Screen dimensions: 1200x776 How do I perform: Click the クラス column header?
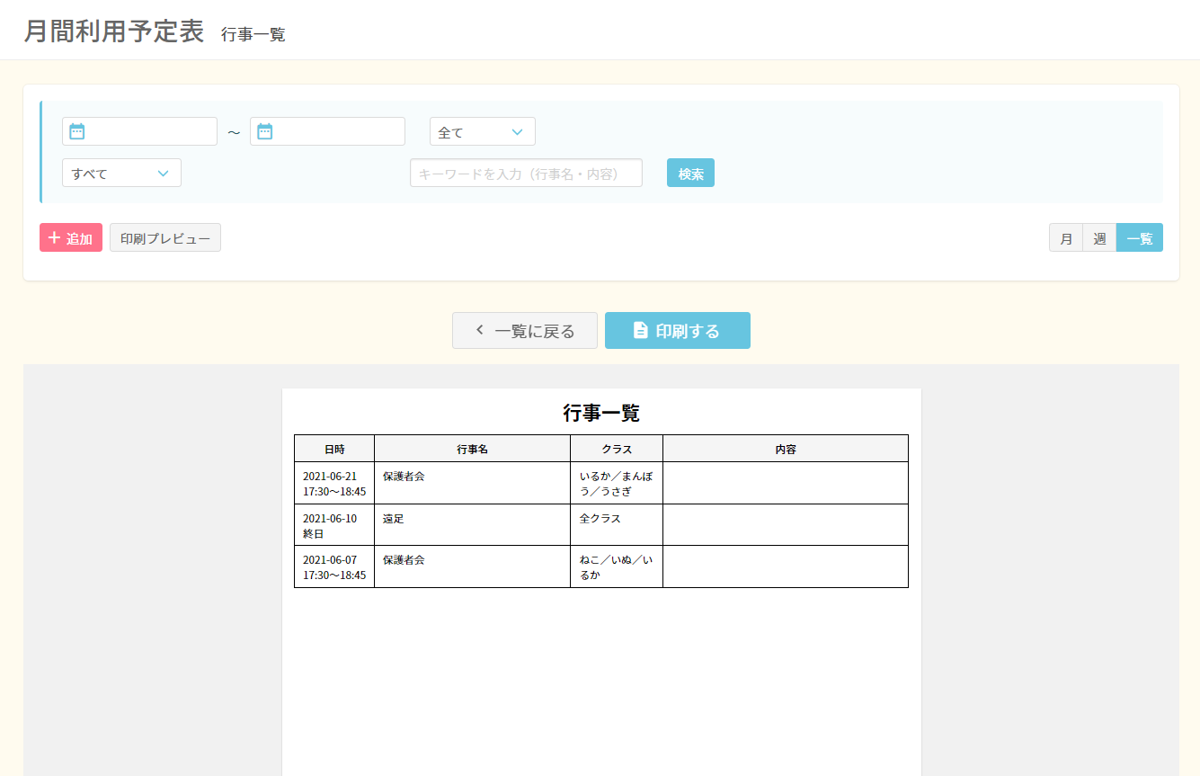click(x=617, y=449)
